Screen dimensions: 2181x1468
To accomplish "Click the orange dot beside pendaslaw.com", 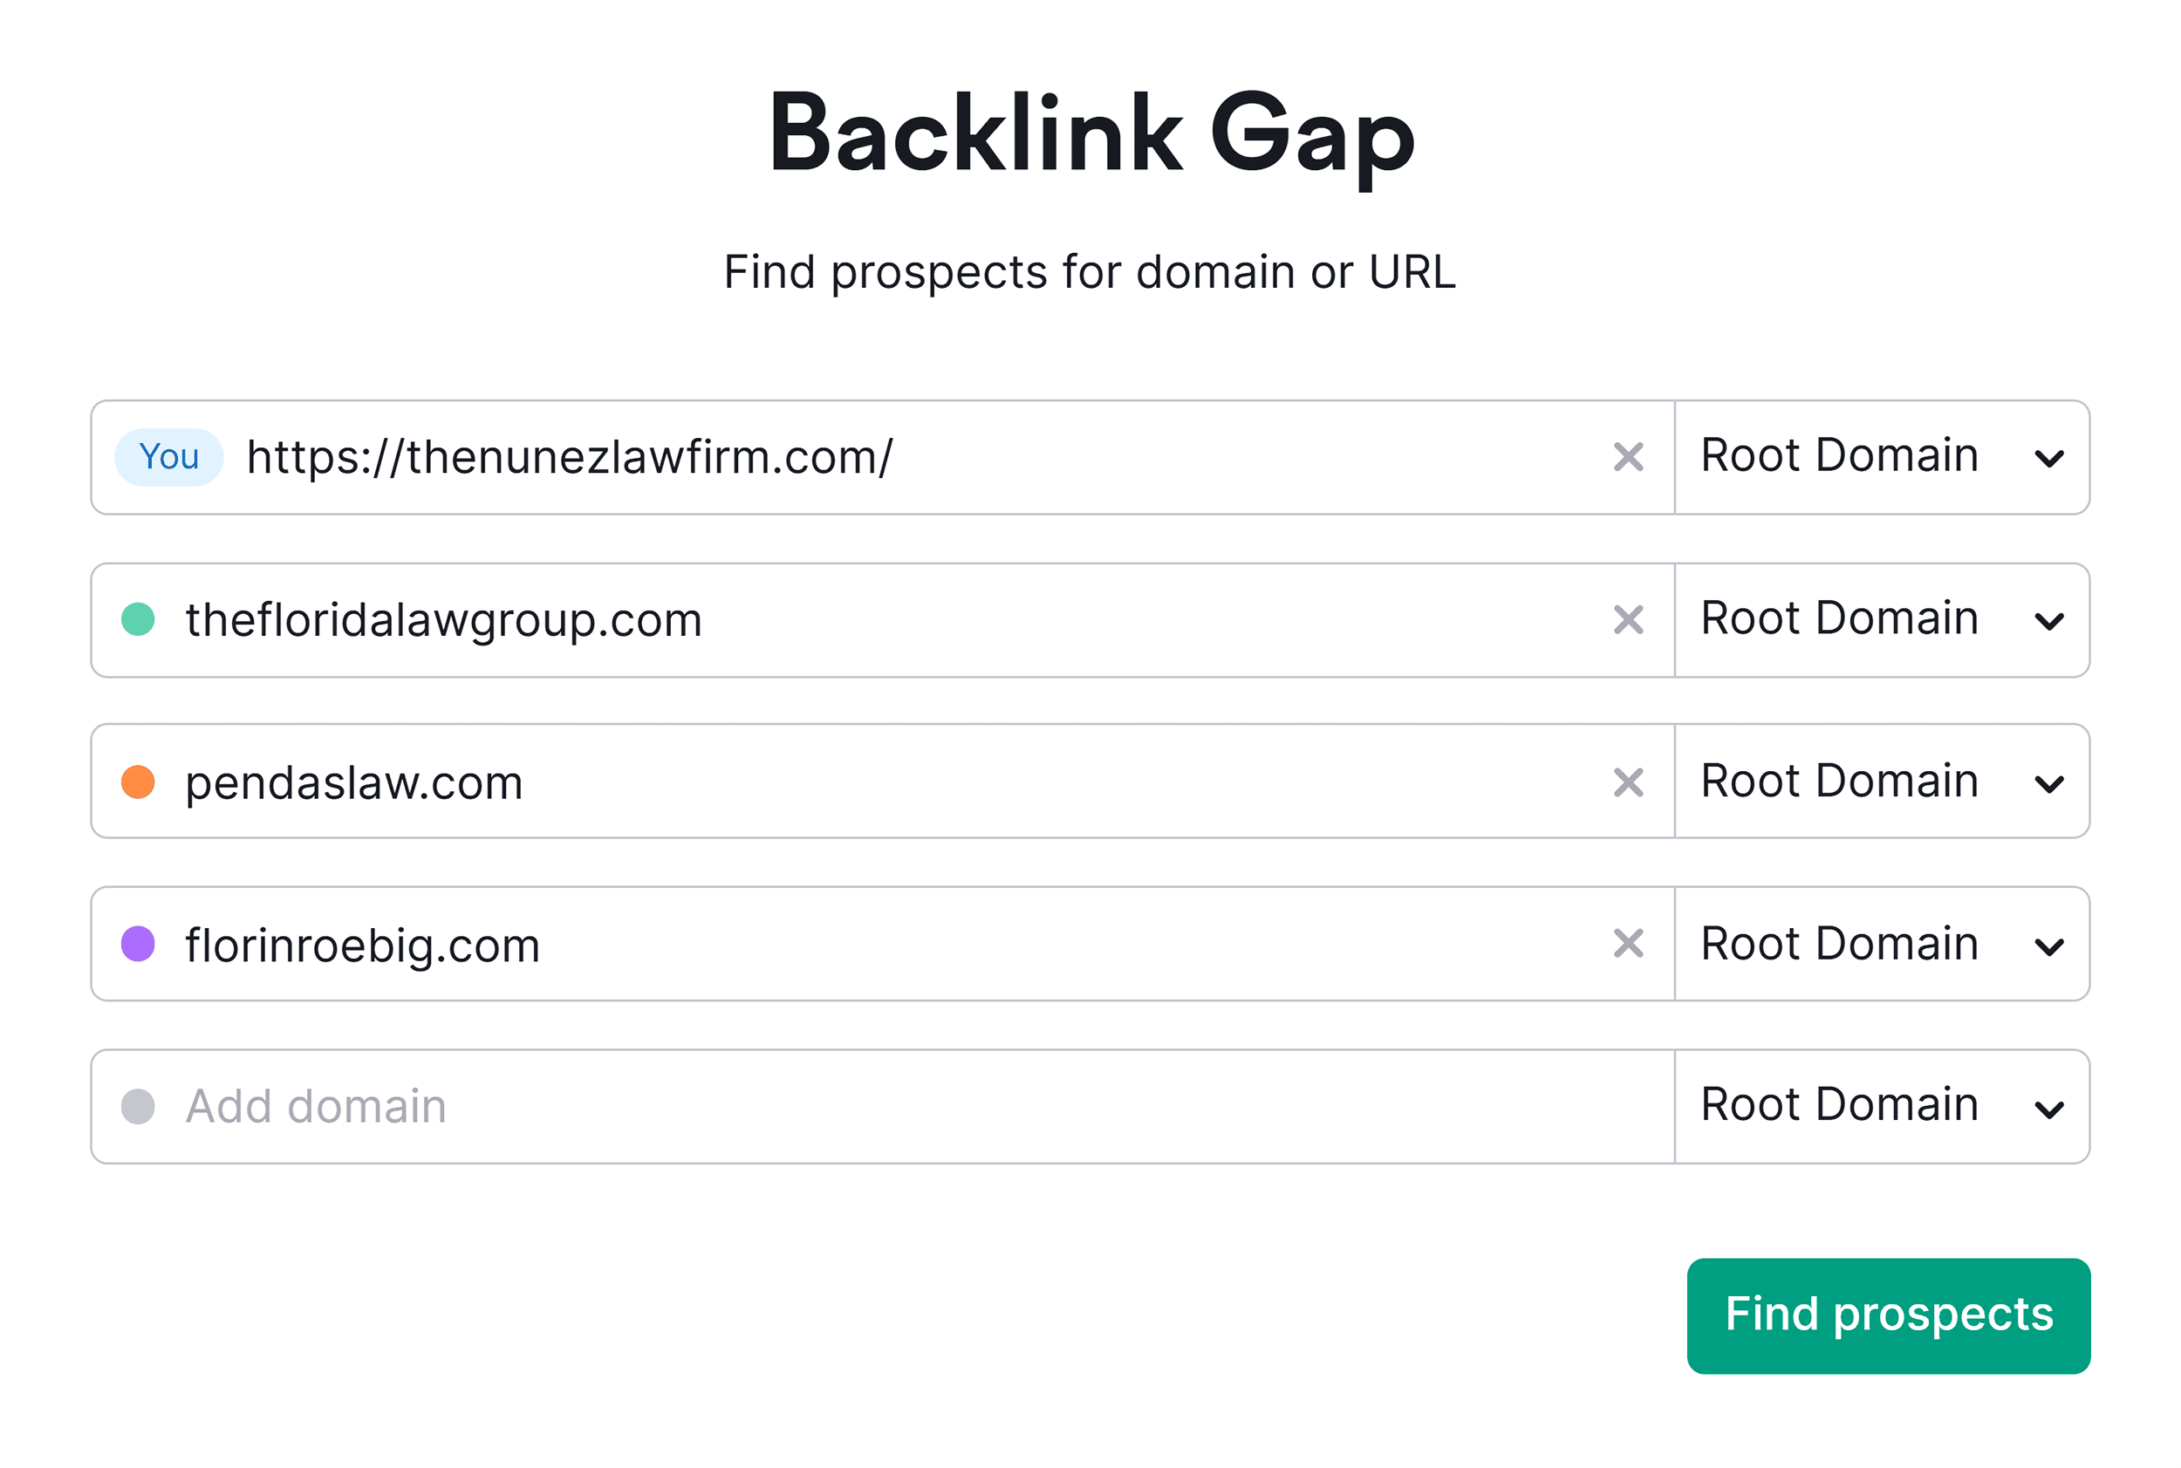I will [142, 782].
